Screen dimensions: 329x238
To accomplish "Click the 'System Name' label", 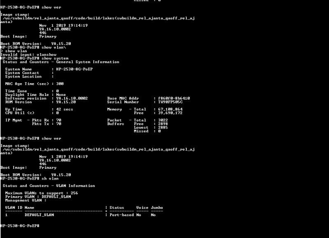I will pyautogui.click(x=19, y=69).
